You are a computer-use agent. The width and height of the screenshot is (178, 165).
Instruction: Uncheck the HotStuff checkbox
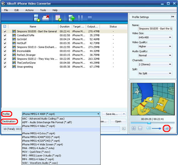click(5, 43)
